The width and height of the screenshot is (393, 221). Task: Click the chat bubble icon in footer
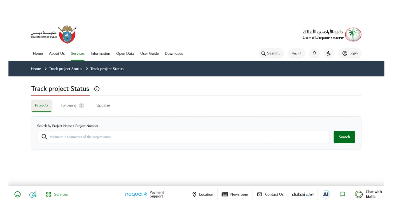(342, 194)
